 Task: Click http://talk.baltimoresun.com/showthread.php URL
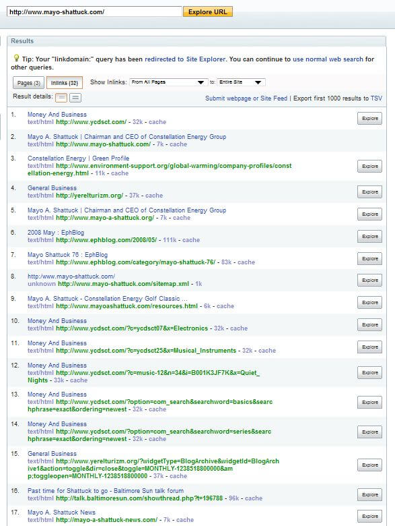pyautogui.click(x=139, y=498)
